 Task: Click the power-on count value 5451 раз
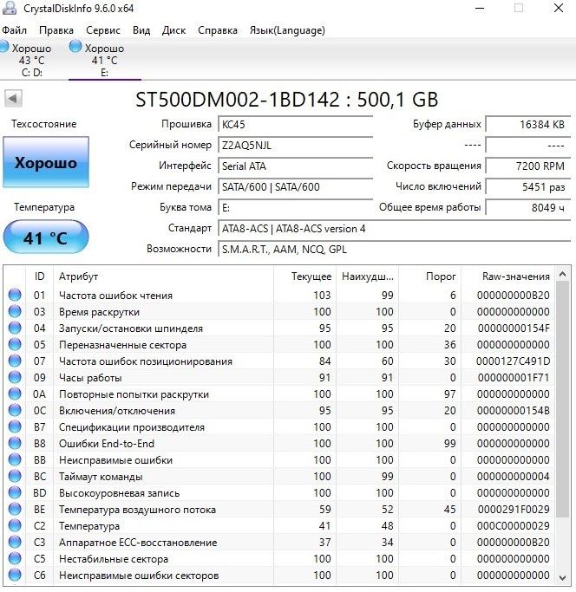click(x=528, y=186)
